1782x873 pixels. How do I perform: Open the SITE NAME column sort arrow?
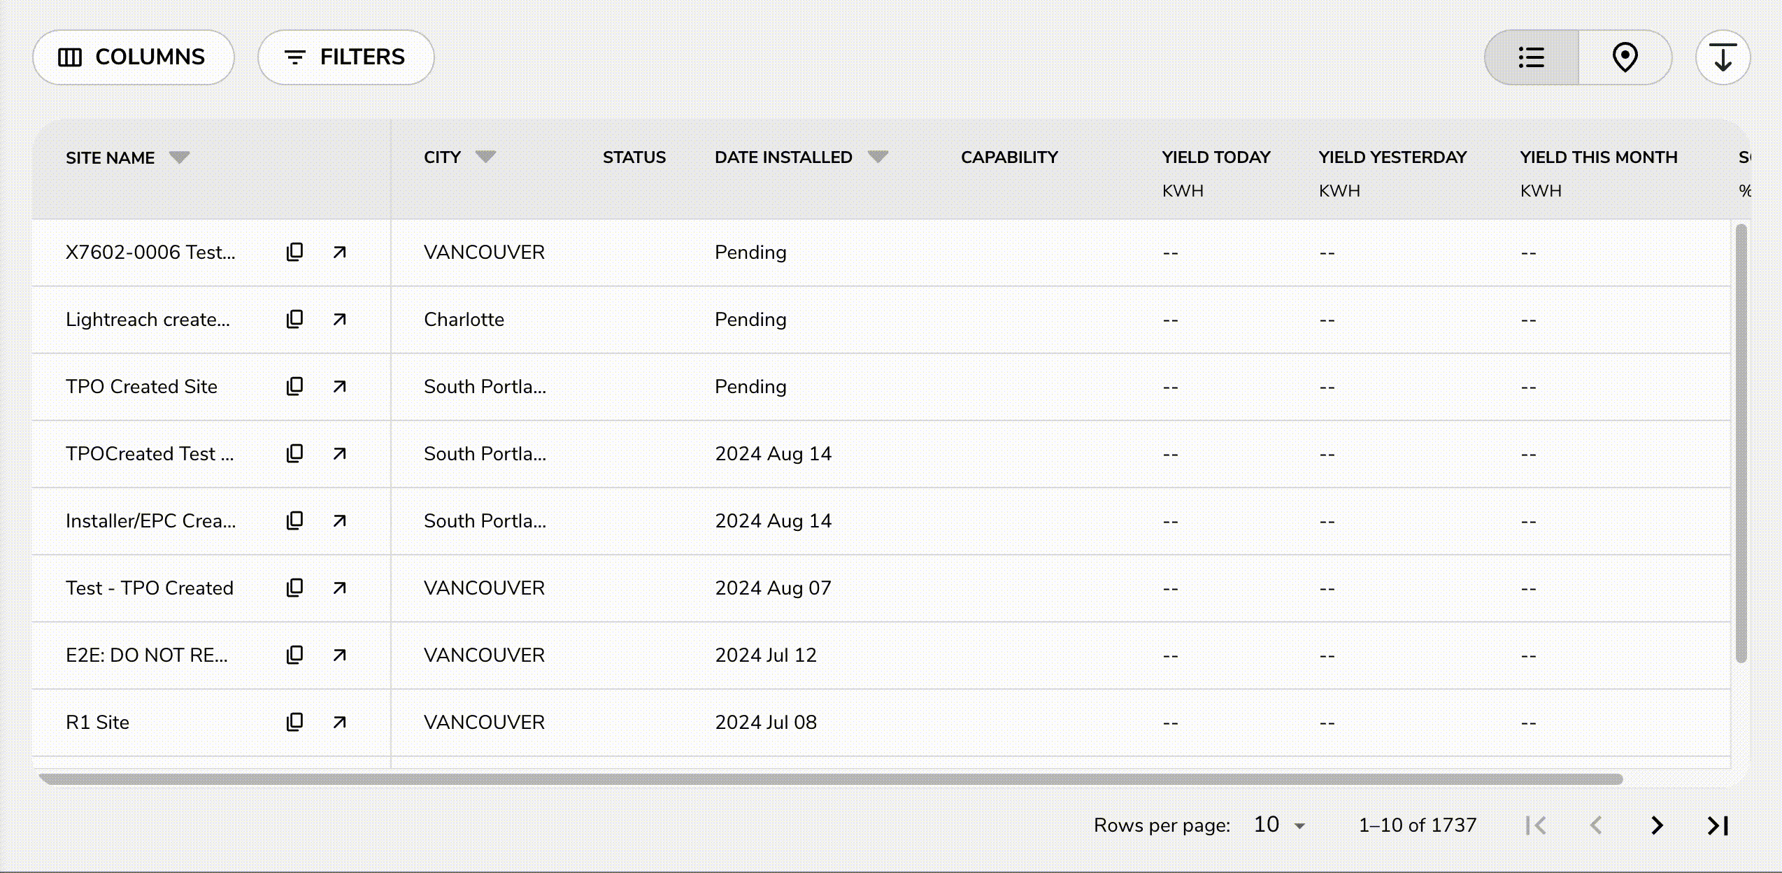point(180,157)
